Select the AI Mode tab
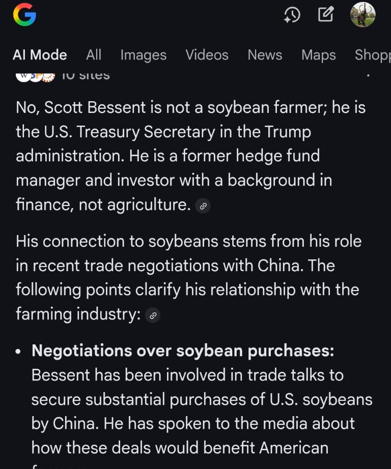This screenshot has height=469, width=391. click(40, 55)
